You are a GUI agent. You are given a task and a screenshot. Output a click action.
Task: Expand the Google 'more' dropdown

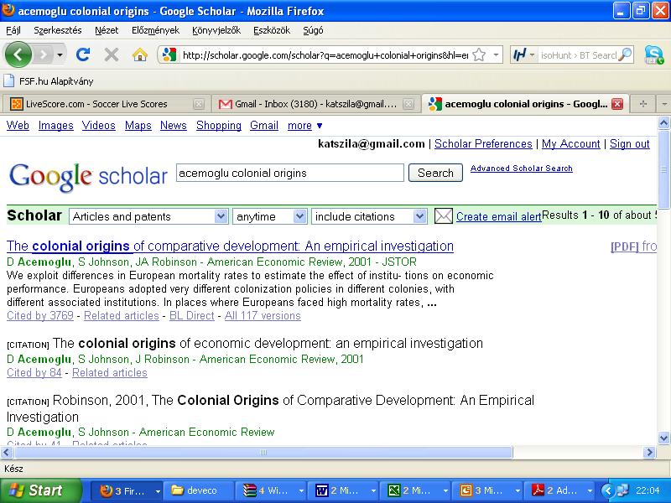coord(304,125)
